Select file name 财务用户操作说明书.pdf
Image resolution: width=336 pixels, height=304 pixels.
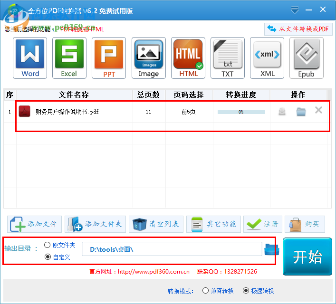[67, 112]
